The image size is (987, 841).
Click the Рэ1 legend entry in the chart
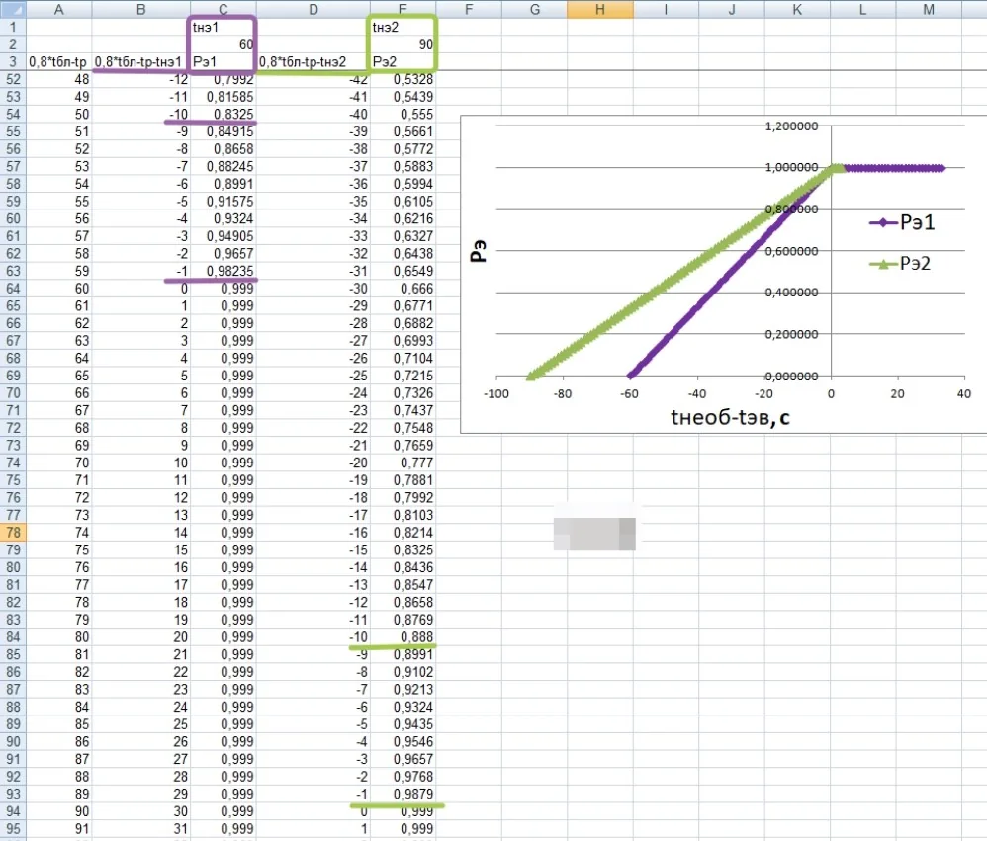[x=902, y=222]
